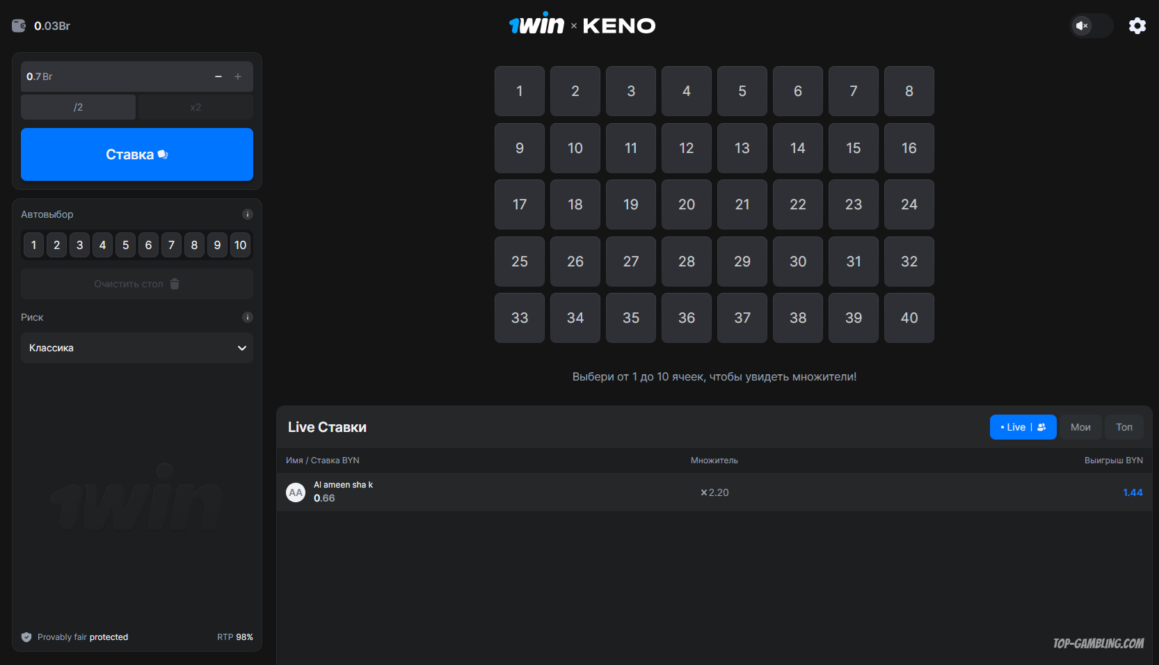Halve the bet with /2 button

tap(78, 107)
